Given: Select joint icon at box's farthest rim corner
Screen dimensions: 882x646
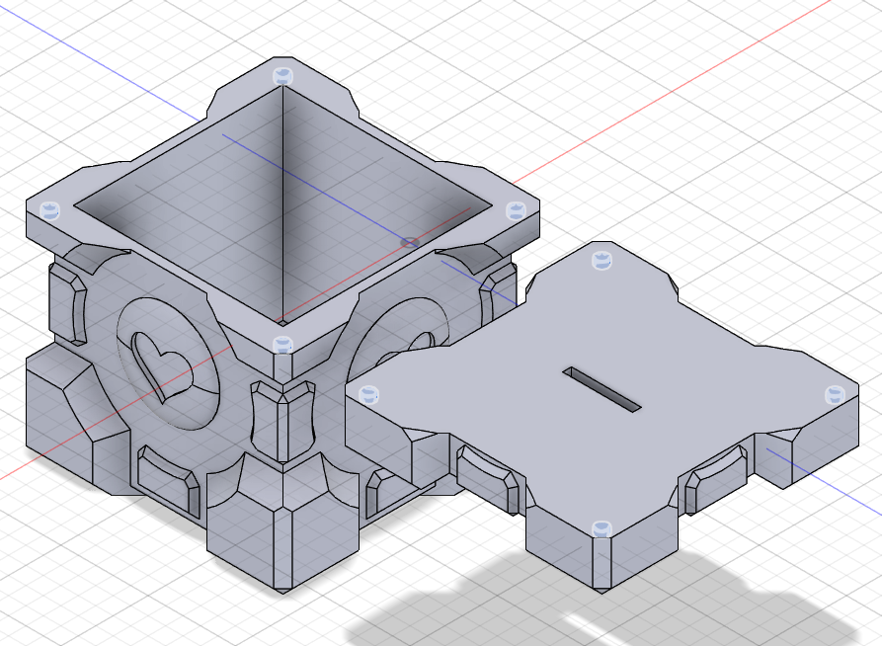Looking at the screenshot, I should [x=282, y=76].
